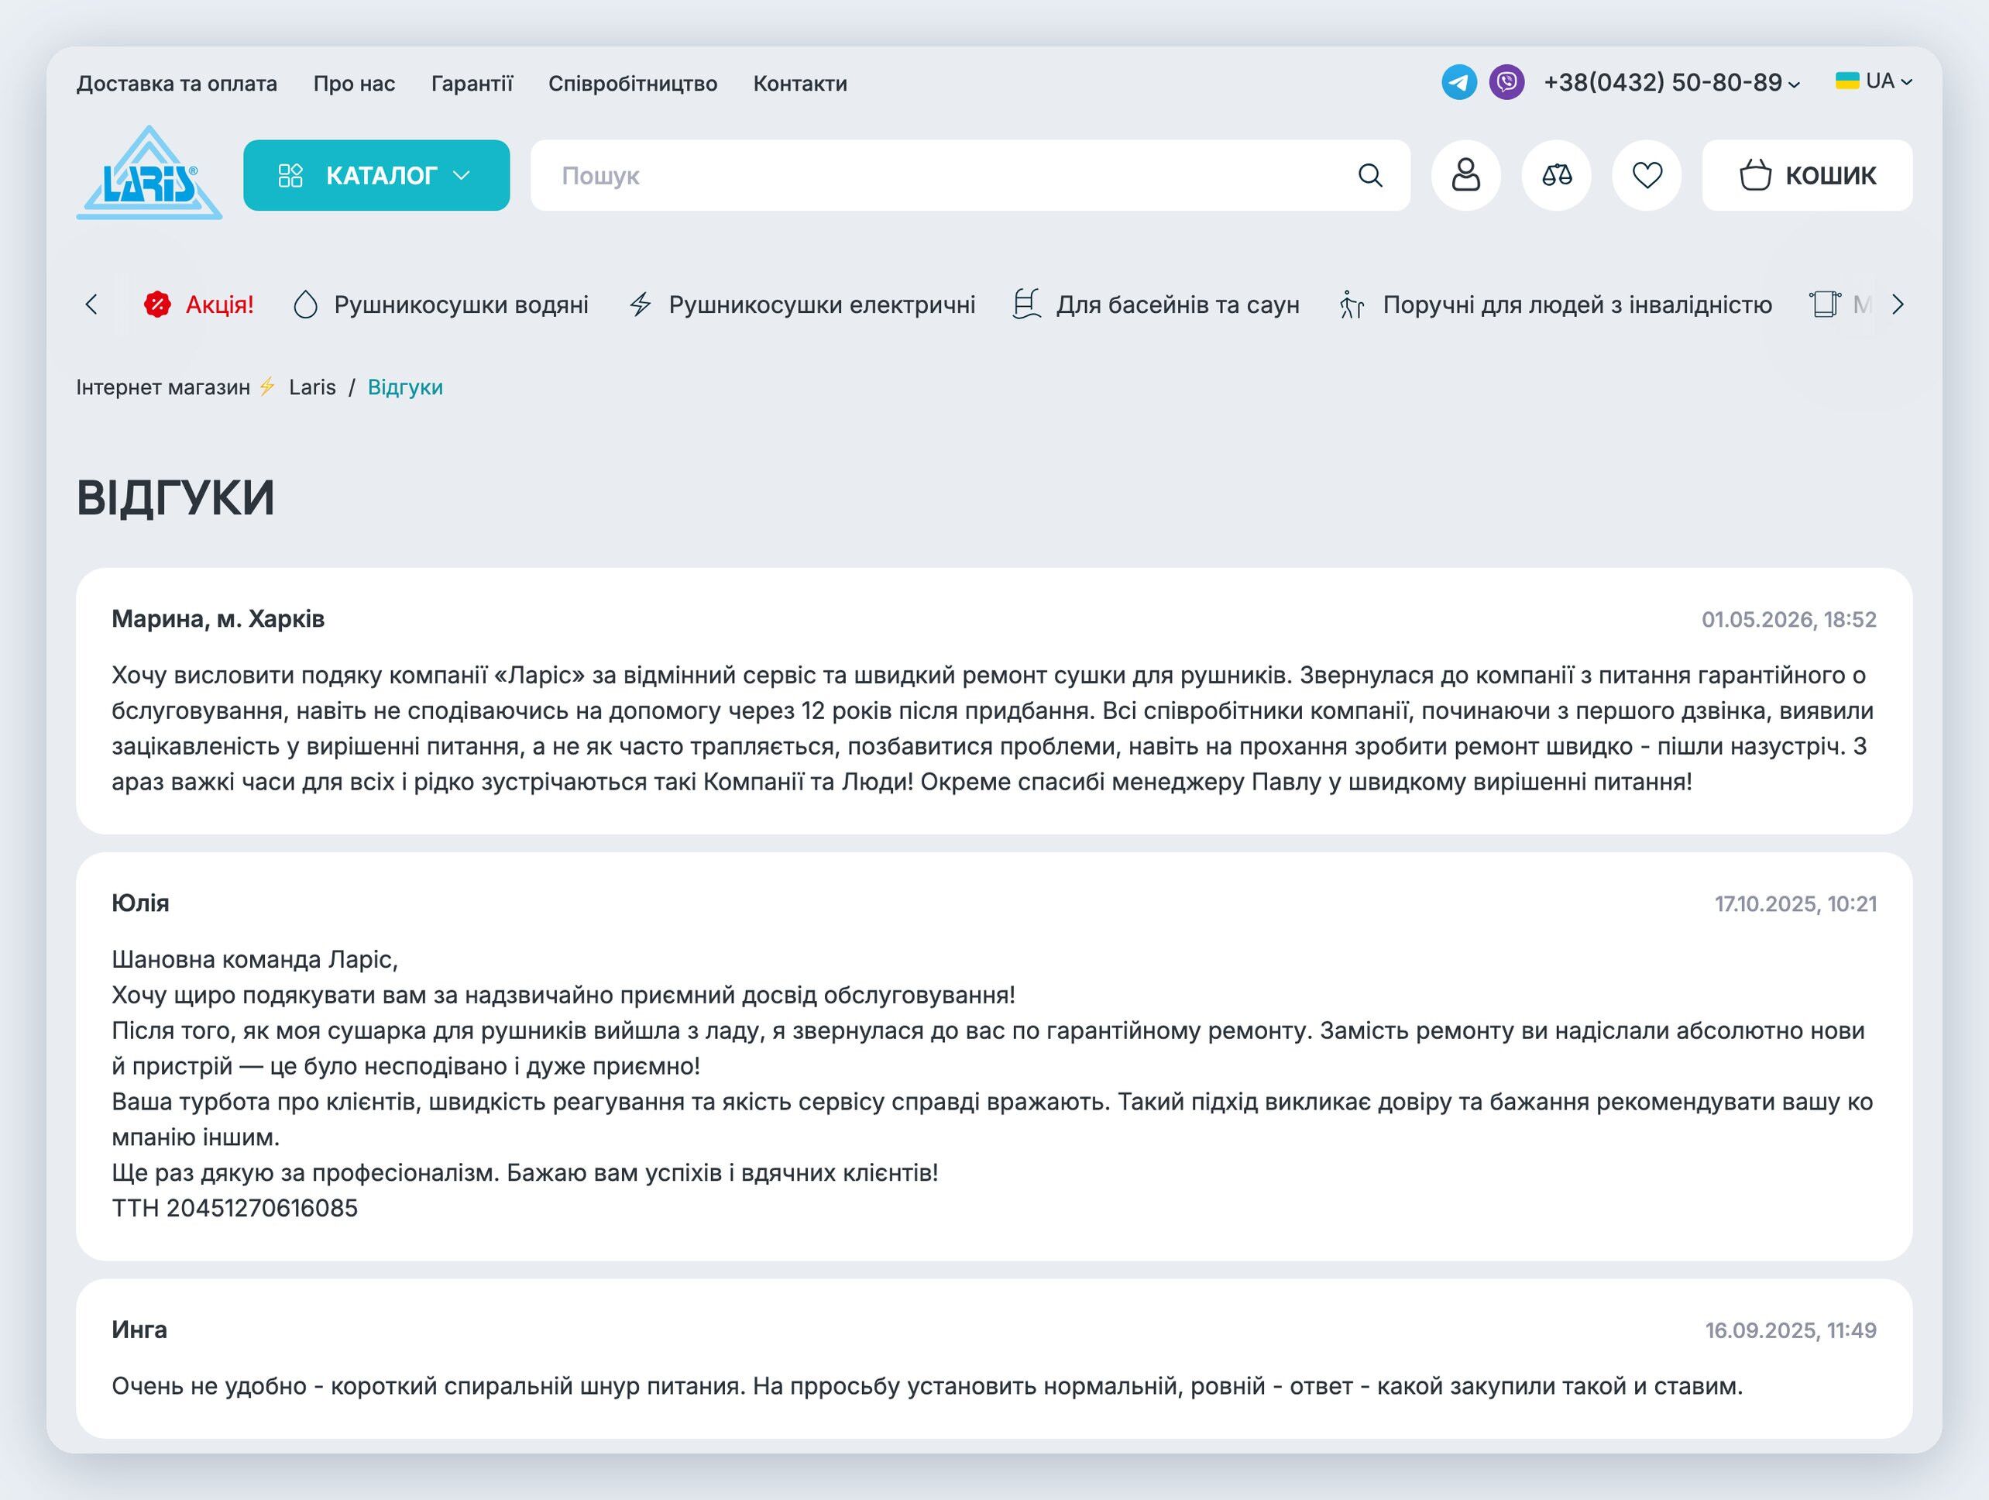This screenshot has width=1989, height=1500.
Task: Click the date 16.09.2025, 11:49
Action: (1790, 1330)
